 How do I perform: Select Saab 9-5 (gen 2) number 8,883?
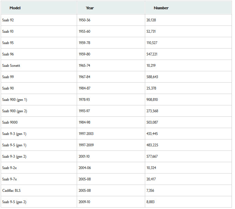click(x=151, y=202)
